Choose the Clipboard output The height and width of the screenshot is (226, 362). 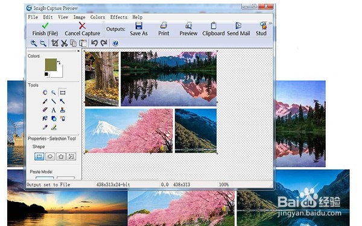point(214,29)
